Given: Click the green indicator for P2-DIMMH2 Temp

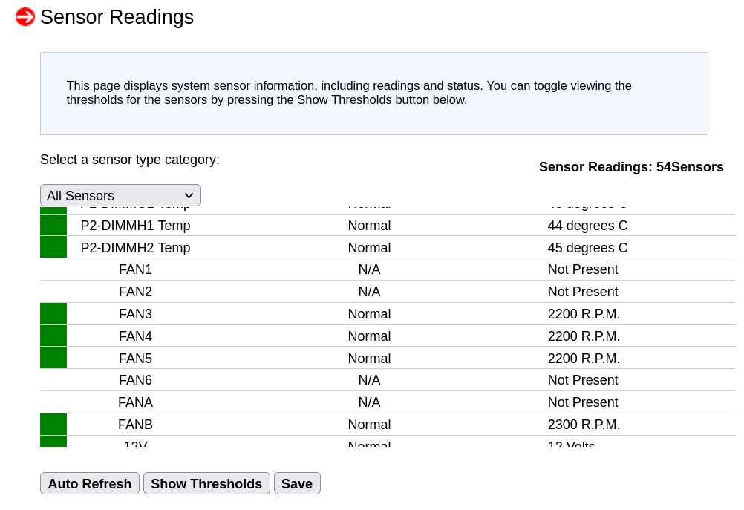Looking at the screenshot, I should (53, 247).
